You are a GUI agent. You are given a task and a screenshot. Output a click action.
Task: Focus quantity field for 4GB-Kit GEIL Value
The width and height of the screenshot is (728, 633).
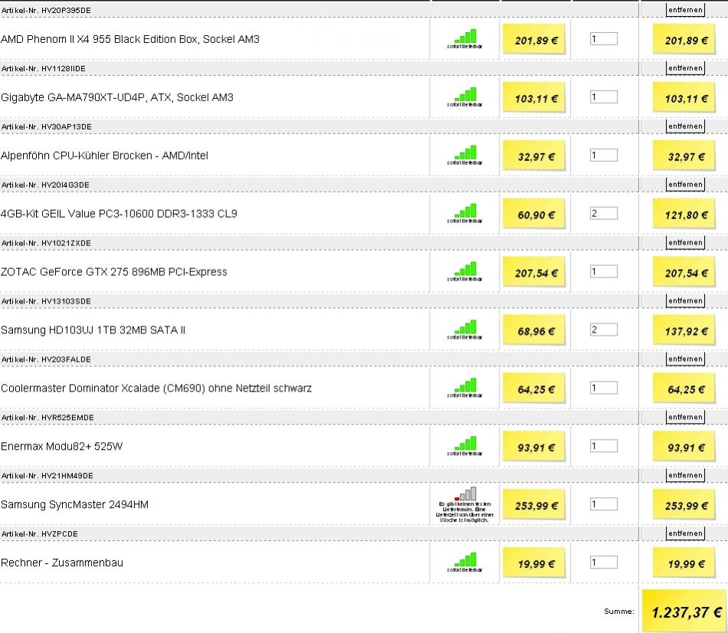(x=604, y=214)
